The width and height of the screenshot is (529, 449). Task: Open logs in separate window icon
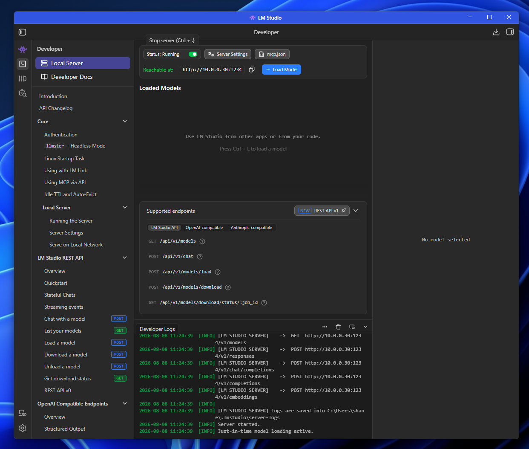point(352,327)
